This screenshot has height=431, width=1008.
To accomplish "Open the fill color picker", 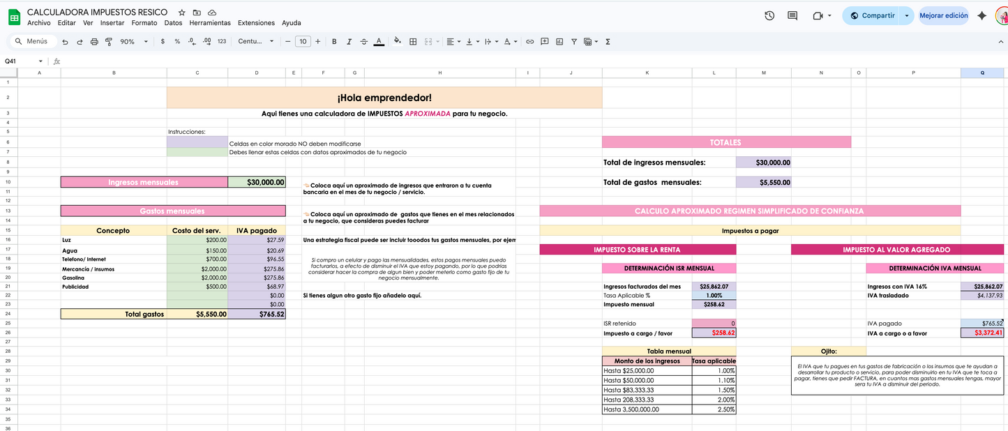I will click(396, 41).
